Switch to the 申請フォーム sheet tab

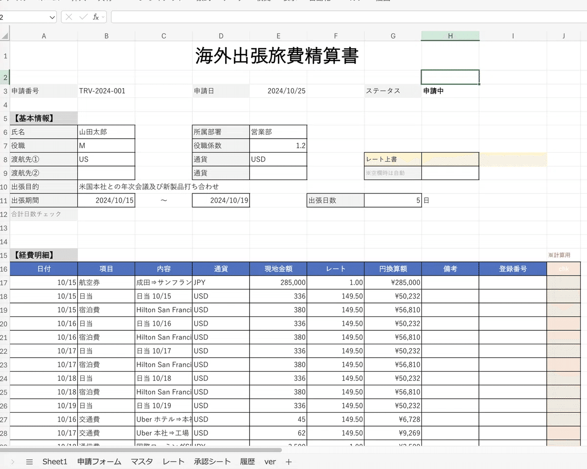point(99,462)
